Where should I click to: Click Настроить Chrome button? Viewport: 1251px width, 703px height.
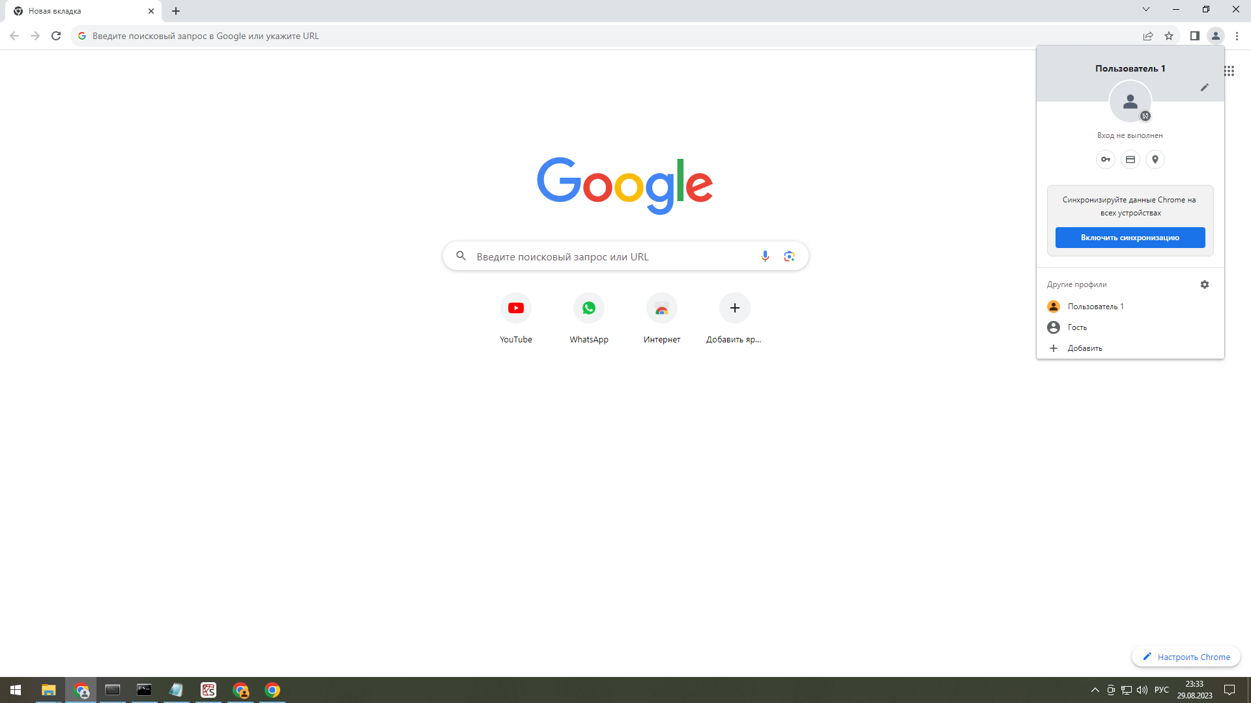pyautogui.click(x=1186, y=657)
